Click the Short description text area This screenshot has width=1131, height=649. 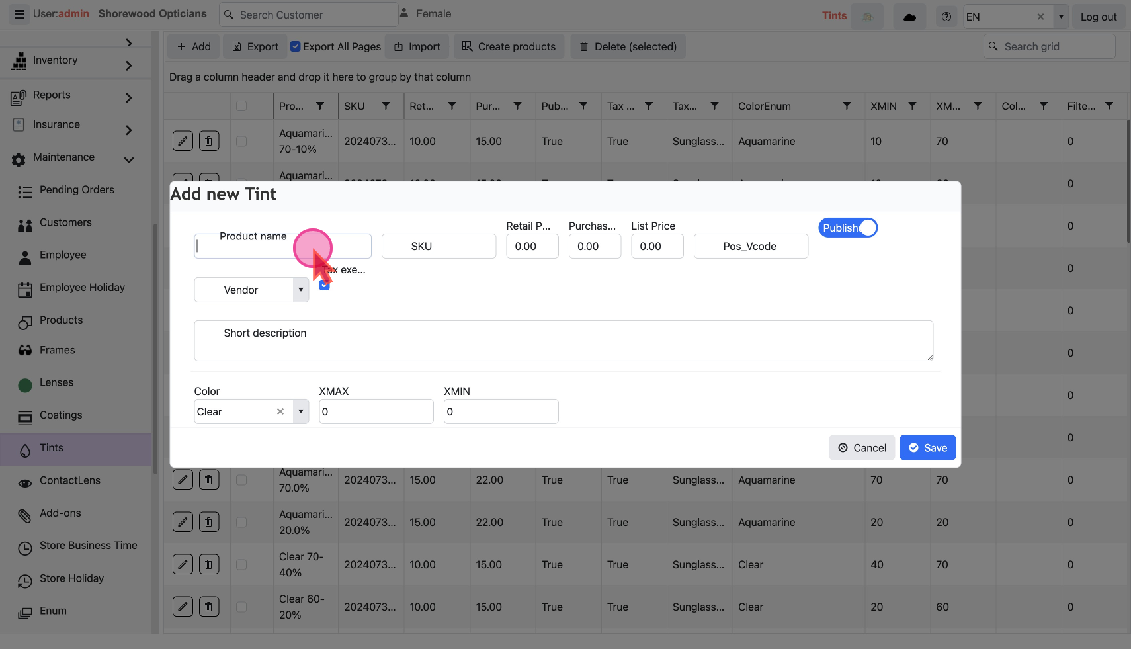tap(563, 341)
